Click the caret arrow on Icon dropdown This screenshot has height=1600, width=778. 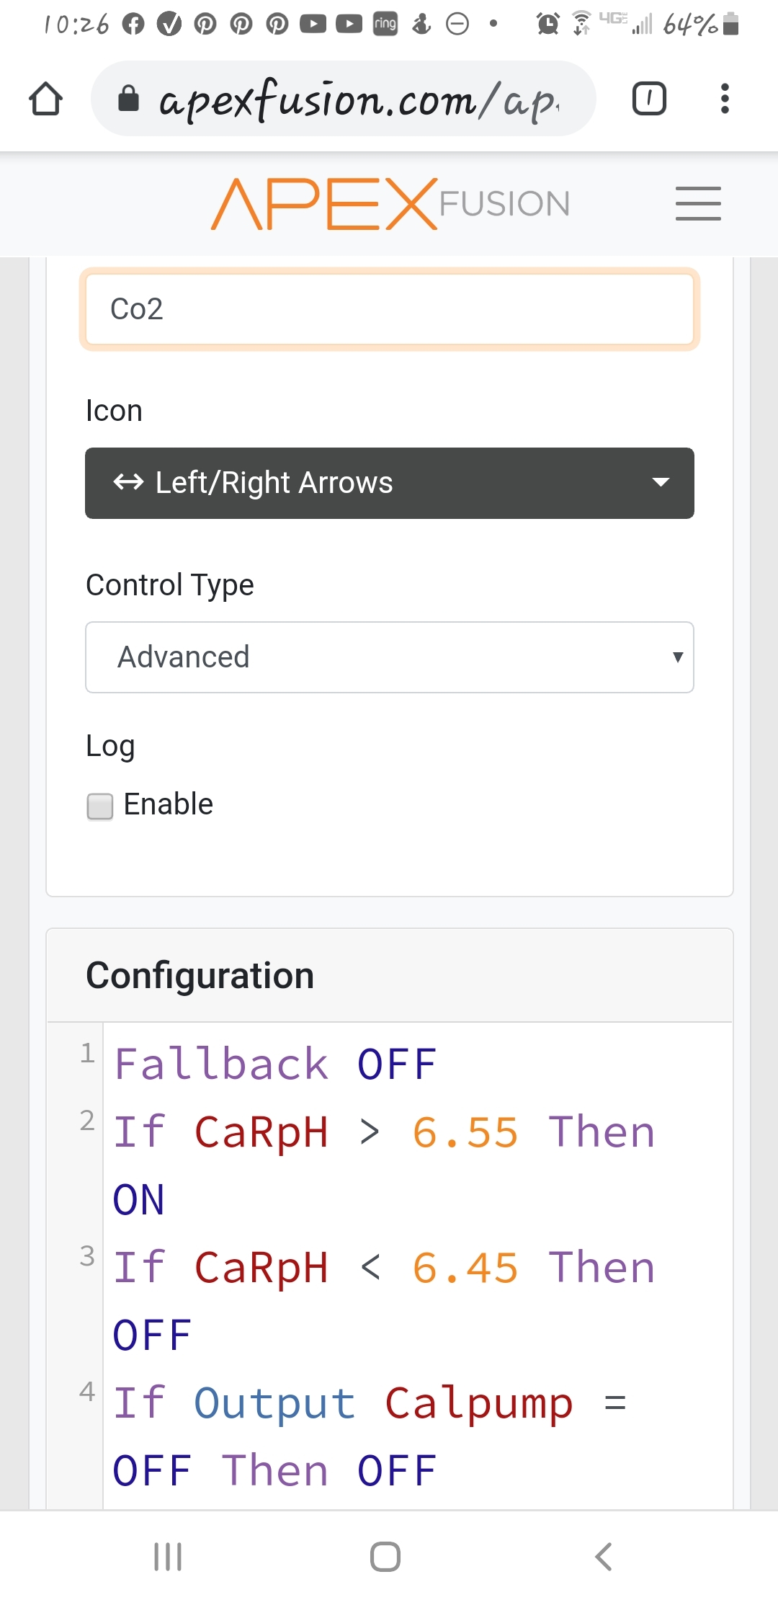pos(661,482)
